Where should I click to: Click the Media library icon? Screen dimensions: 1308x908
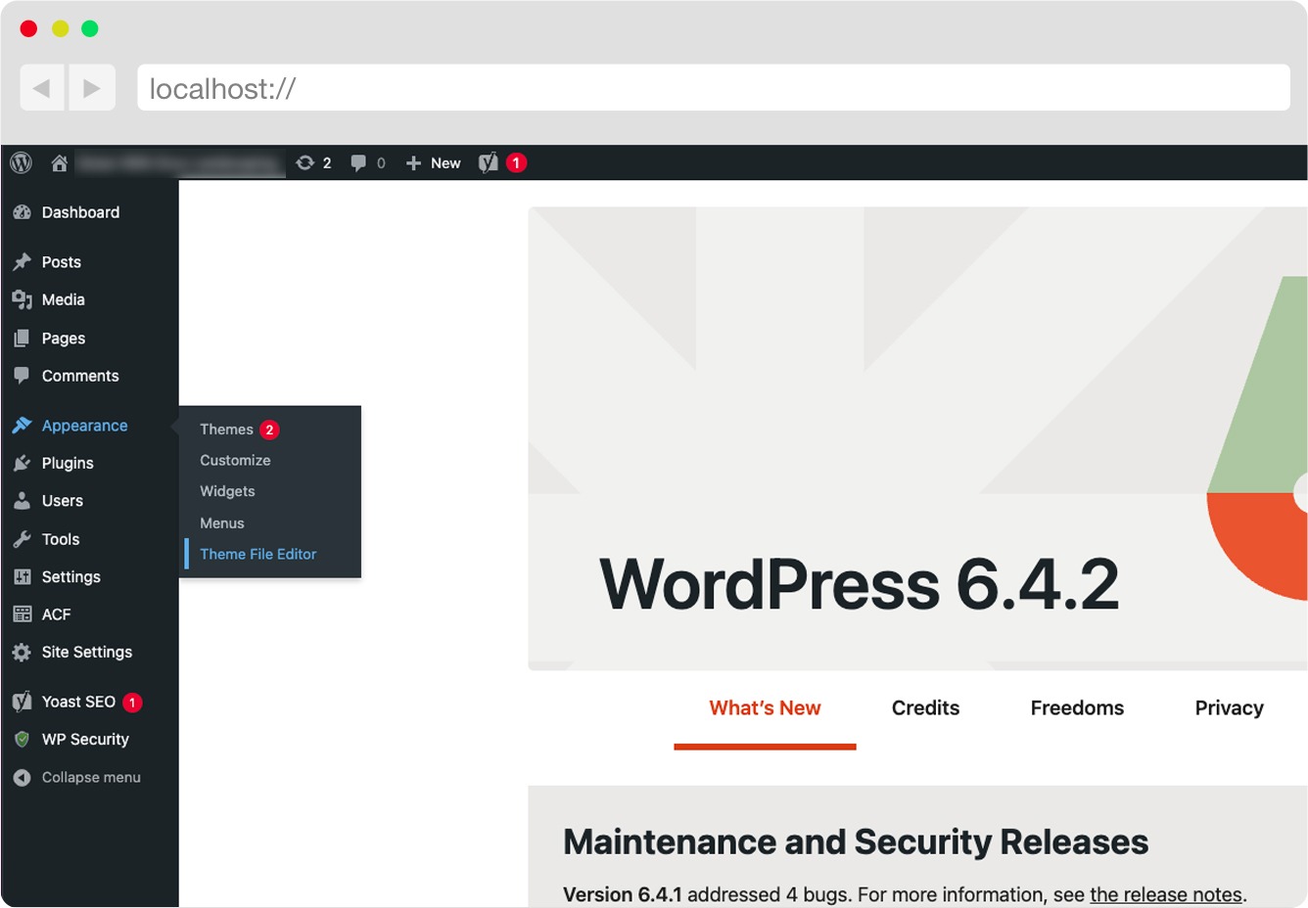coord(22,299)
